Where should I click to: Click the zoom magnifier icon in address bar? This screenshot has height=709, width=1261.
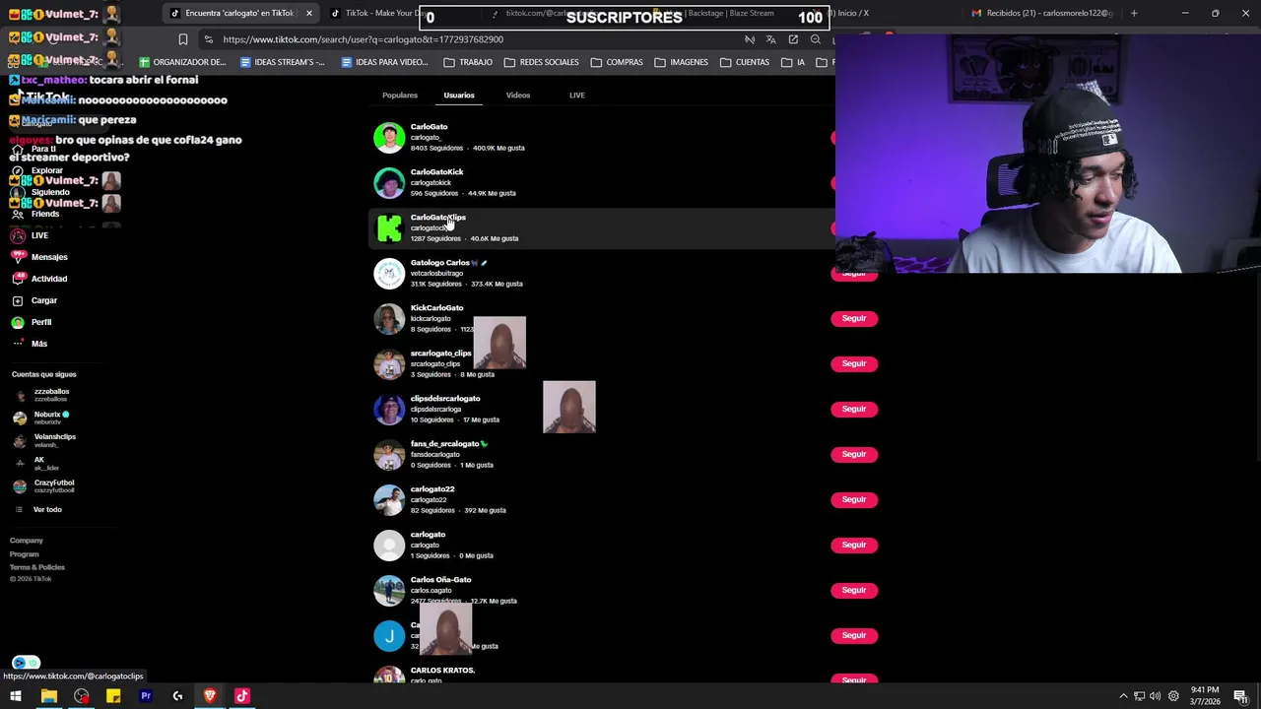tap(816, 39)
